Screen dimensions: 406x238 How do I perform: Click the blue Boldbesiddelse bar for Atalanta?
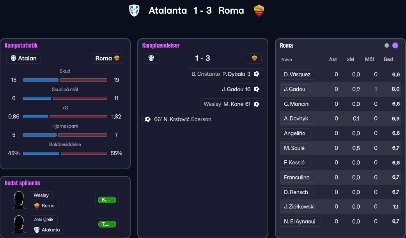click(x=41, y=153)
